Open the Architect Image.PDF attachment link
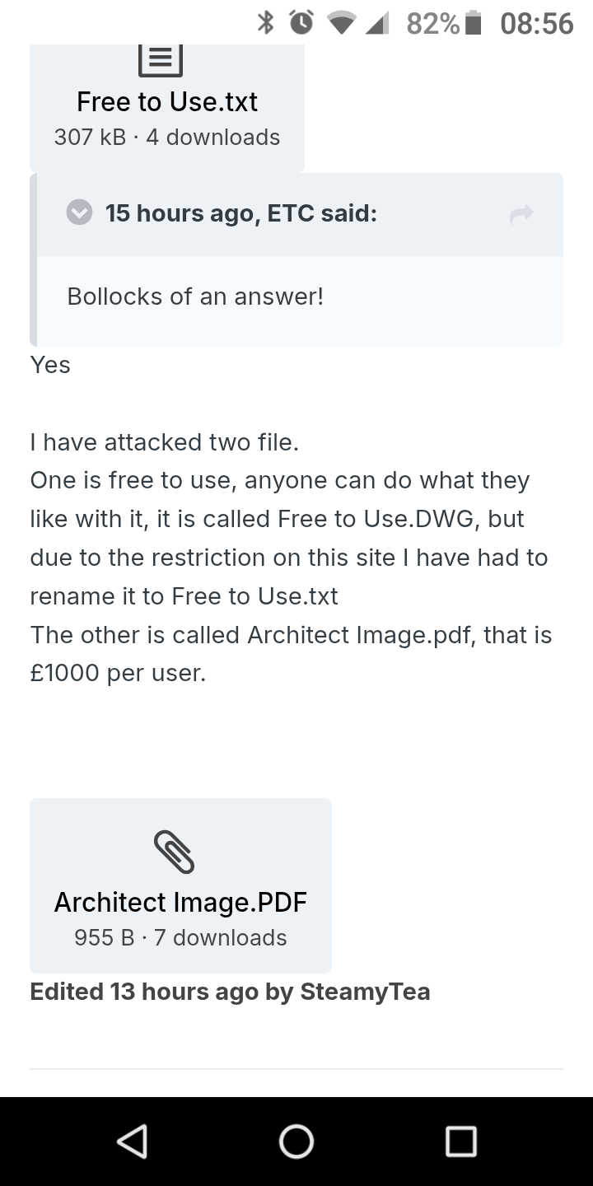593x1186 pixels. (x=180, y=903)
